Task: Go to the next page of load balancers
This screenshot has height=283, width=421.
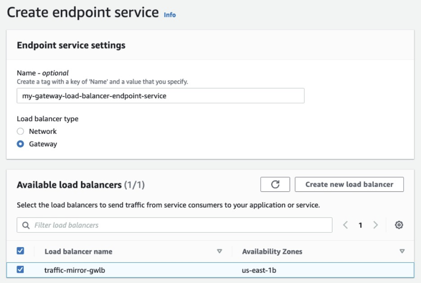Action: pos(376,225)
